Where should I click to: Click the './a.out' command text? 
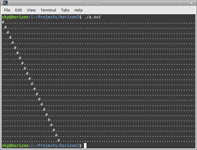[x=92, y=17]
